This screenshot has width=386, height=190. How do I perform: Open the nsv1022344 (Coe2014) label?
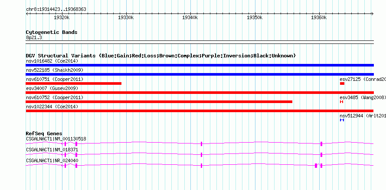[52, 107]
